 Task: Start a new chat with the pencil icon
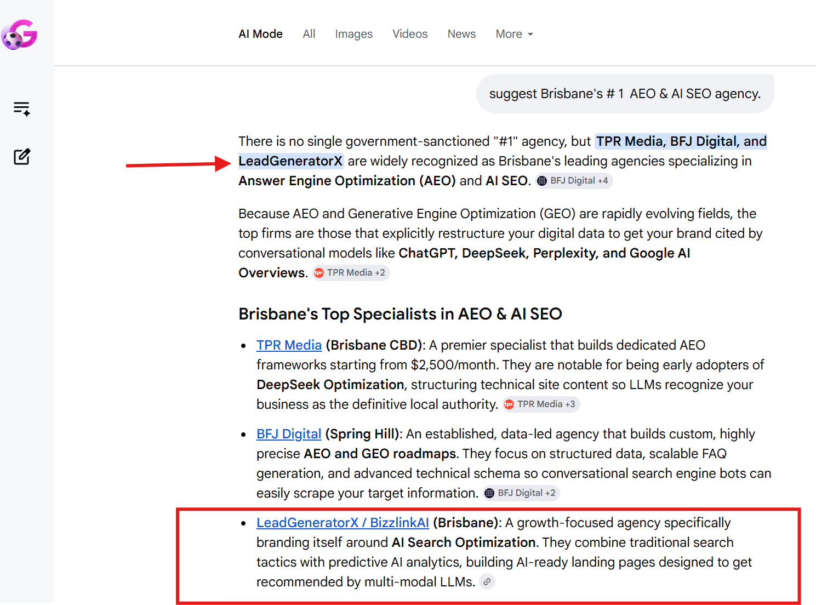tap(22, 157)
